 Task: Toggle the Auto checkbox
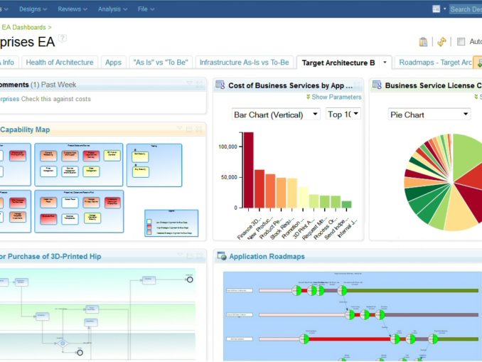461,42
